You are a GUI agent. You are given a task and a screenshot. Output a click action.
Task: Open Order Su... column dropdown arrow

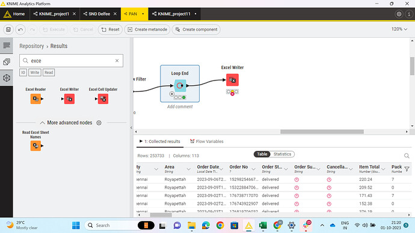[x=318, y=169]
